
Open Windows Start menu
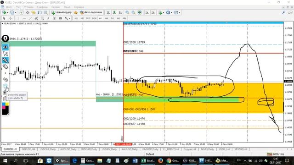click(5, 161)
